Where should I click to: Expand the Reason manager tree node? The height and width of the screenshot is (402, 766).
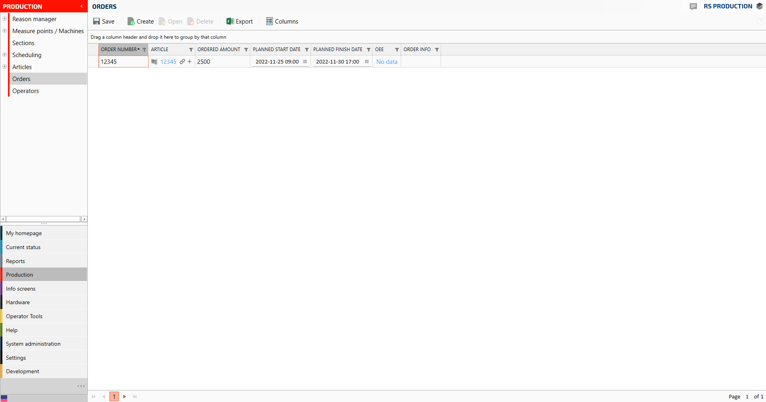click(4, 19)
